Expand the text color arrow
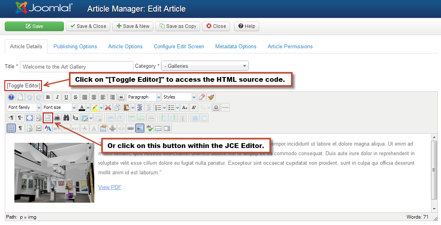The image size is (441, 225). pyautogui.click(x=88, y=108)
